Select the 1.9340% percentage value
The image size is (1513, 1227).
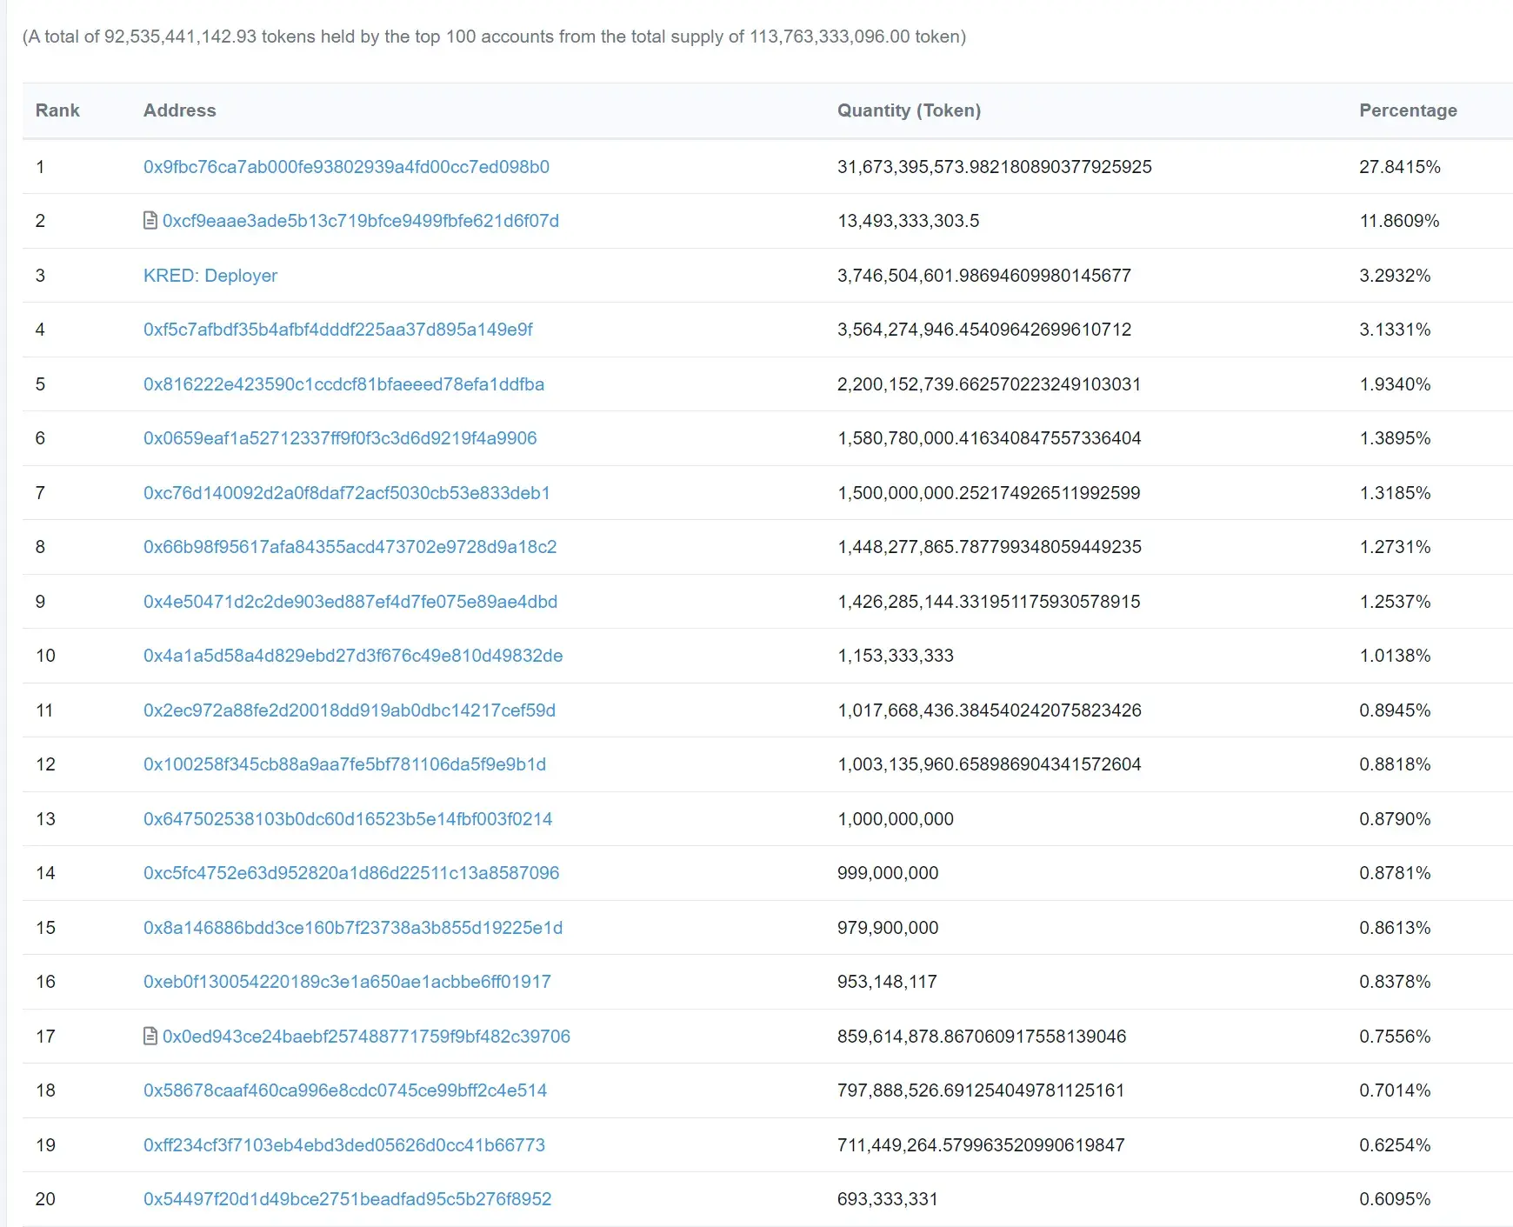point(1395,383)
